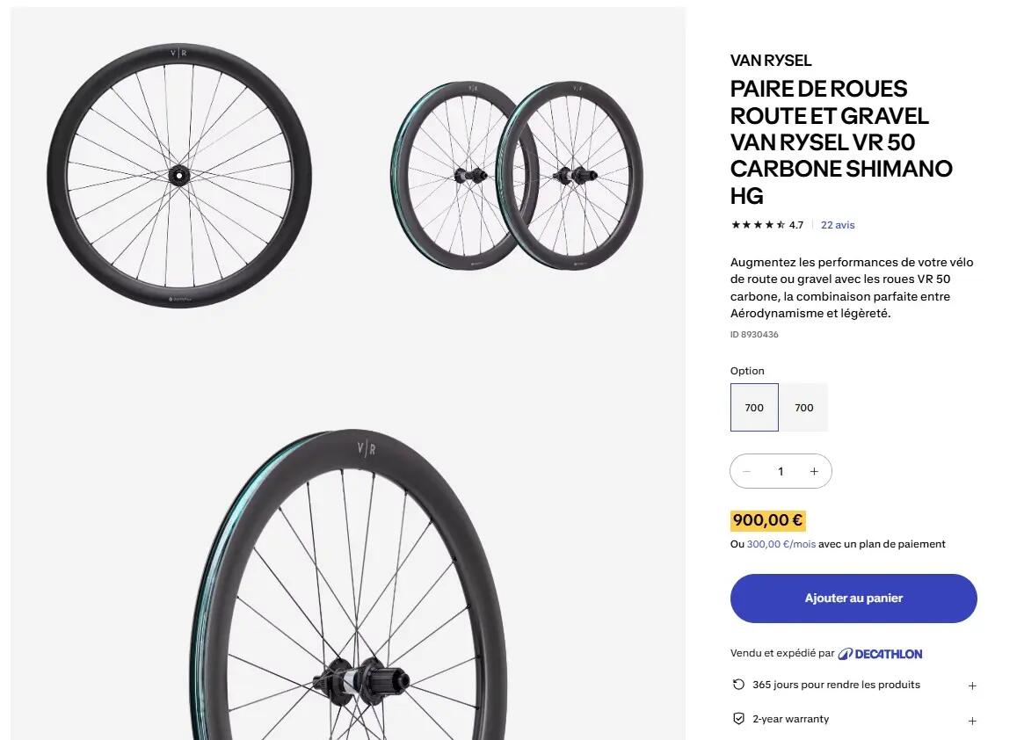Click the star rating icons
The image size is (1024, 740).
pos(758,225)
